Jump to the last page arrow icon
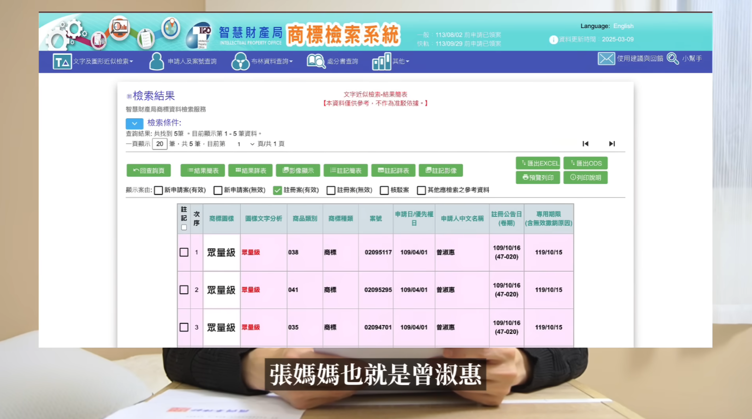This screenshot has width=752, height=419. click(x=612, y=144)
